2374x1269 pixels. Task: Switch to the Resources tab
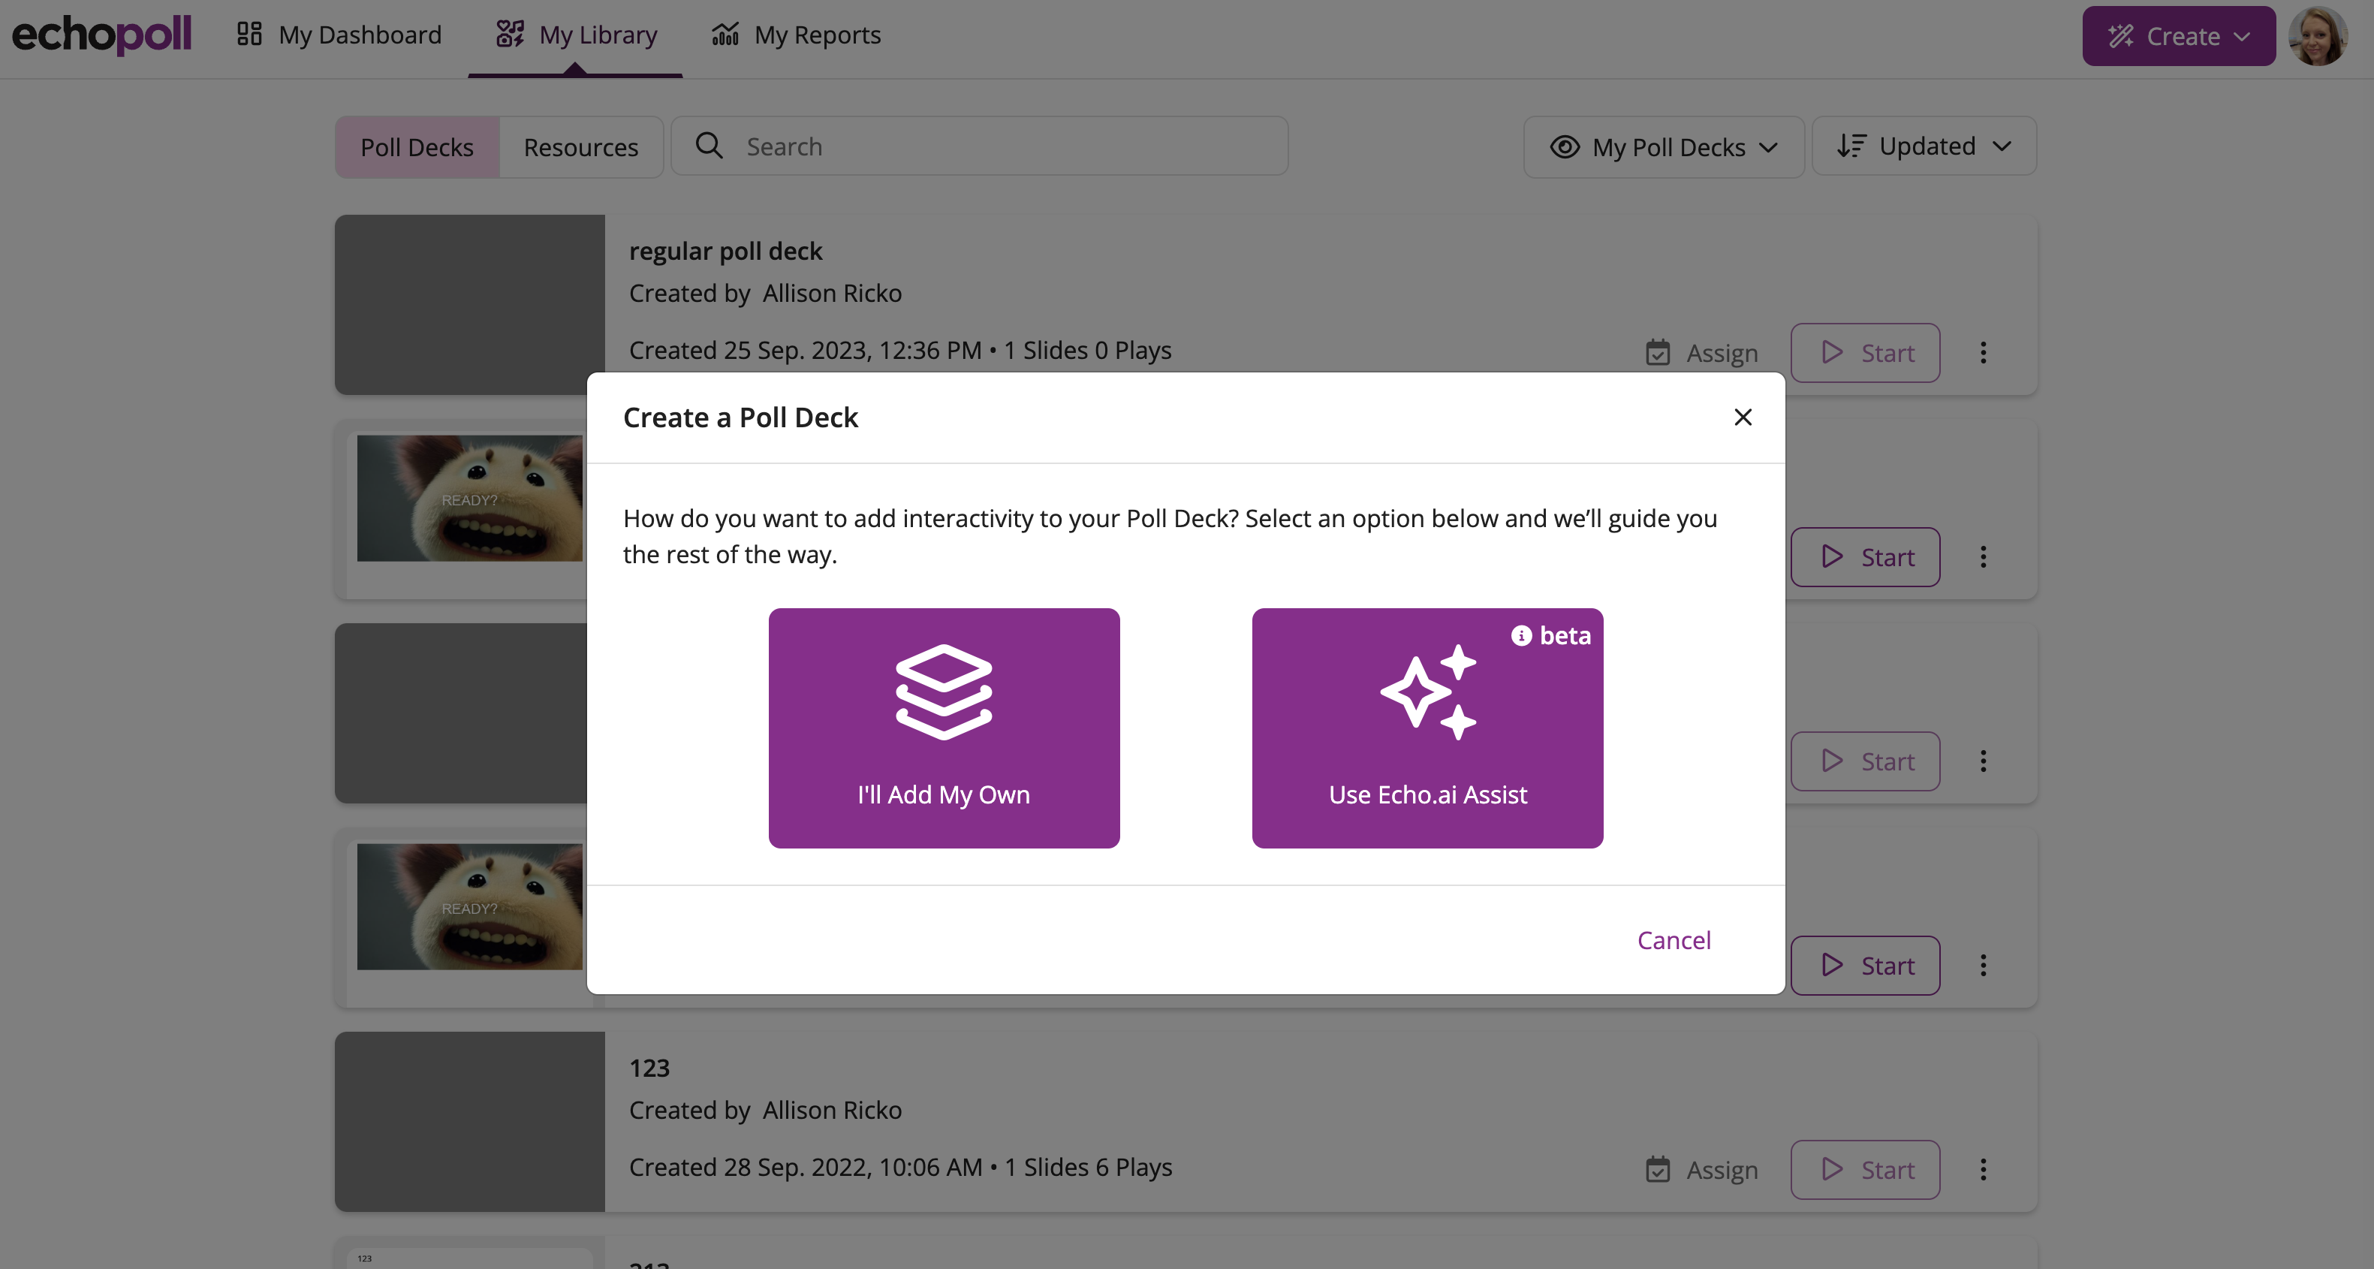580,146
